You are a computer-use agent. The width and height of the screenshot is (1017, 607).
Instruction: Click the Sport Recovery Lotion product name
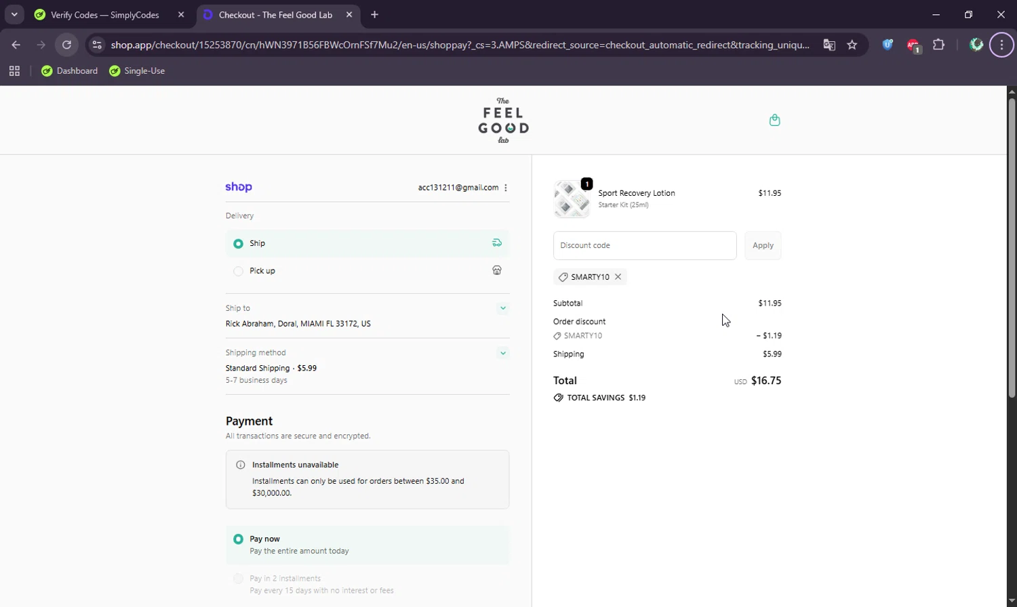point(637,193)
